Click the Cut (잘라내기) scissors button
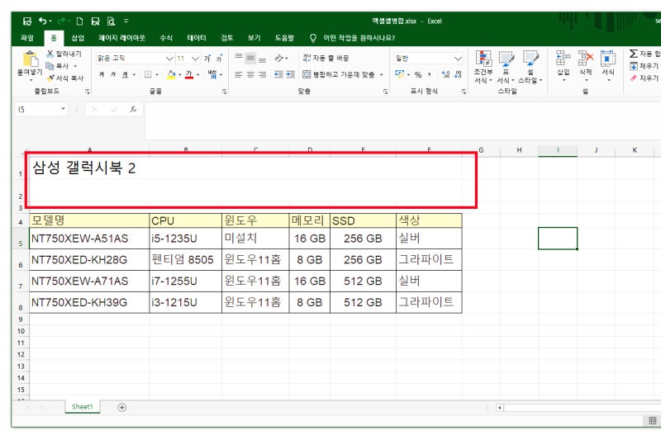Screen dimensions: 661x440 click(x=64, y=54)
